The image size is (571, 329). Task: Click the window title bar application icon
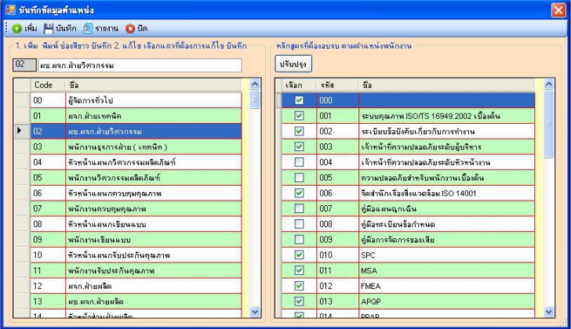[x=10, y=9]
